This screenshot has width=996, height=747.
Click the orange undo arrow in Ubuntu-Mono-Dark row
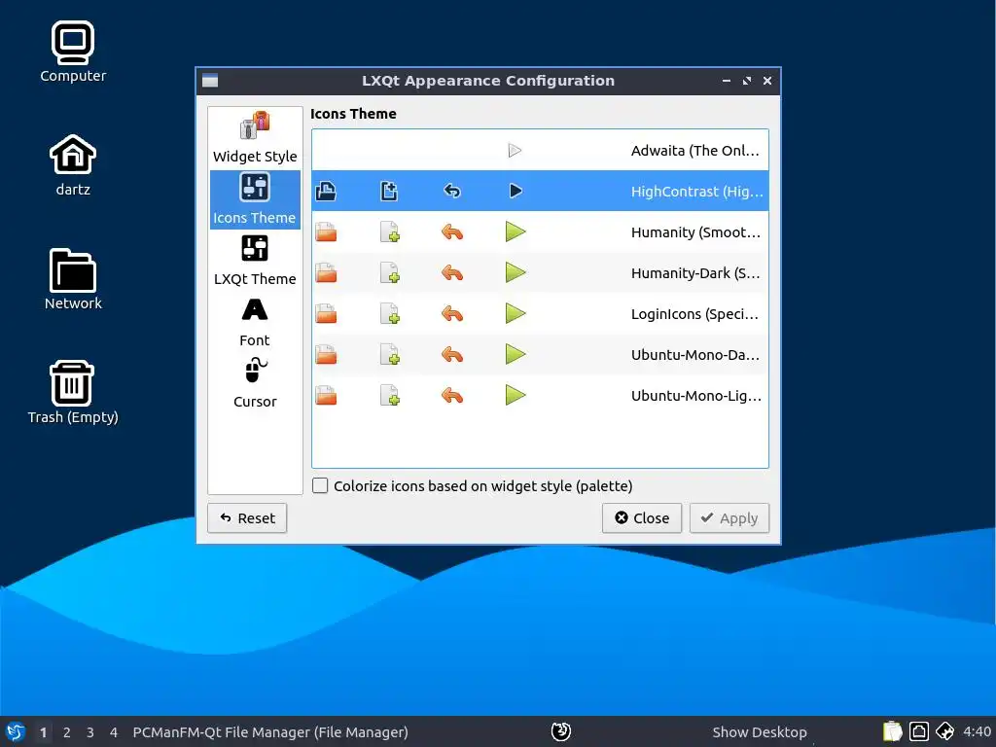[x=451, y=354]
